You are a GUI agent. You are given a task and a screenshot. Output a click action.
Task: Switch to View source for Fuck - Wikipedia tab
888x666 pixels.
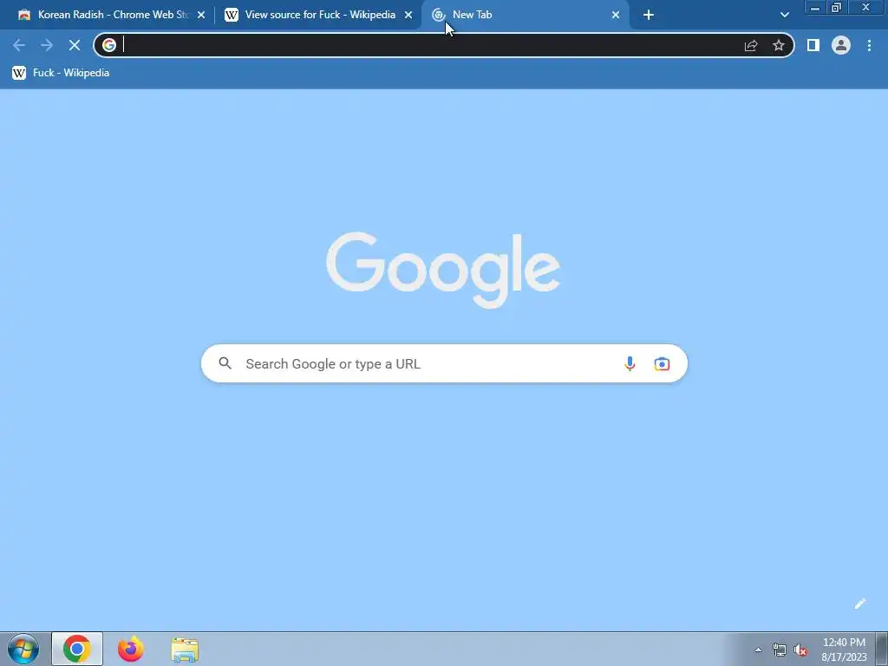(x=319, y=15)
